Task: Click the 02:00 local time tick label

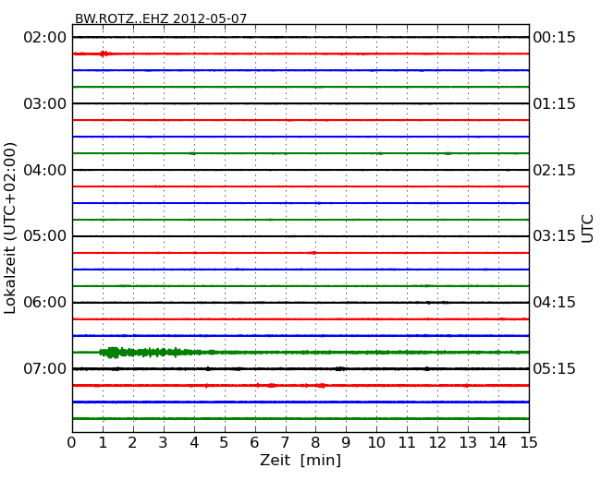Action: point(45,38)
